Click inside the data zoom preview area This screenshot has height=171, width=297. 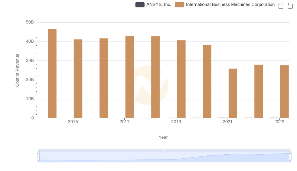(x=164, y=157)
